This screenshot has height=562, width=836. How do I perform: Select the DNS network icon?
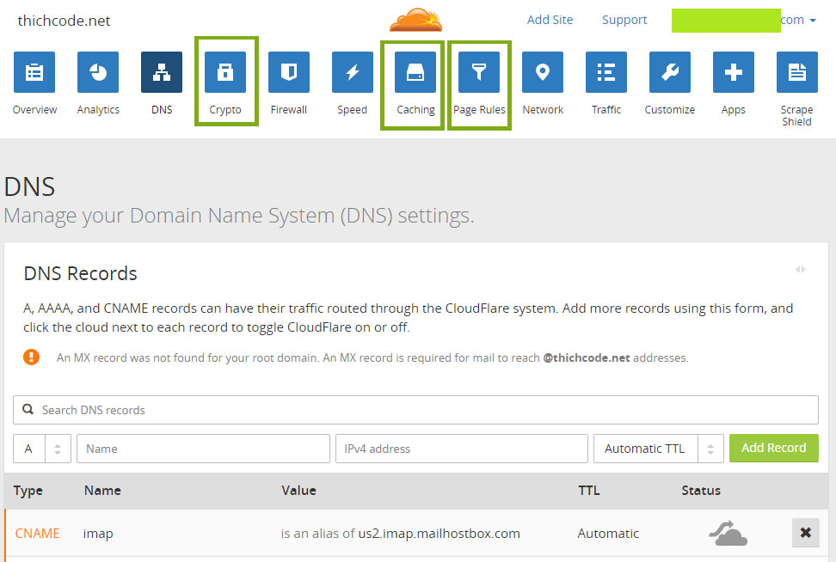[162, 72]
